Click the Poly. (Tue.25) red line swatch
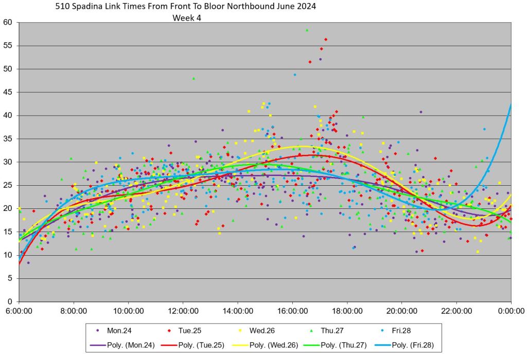 click(167, 344)
